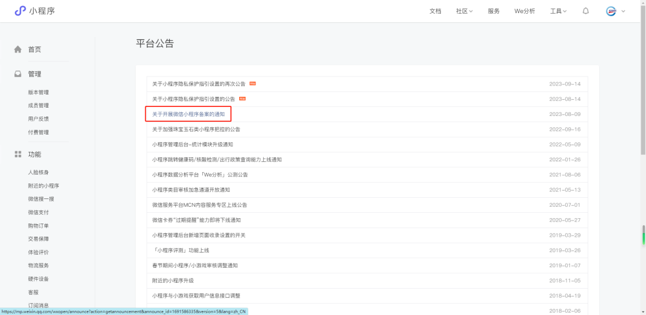
Task: Open the account dropdown arrow
Action: pos(623,11)
